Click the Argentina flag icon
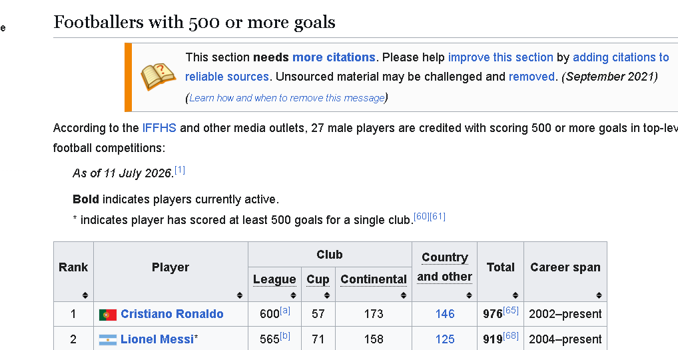Image resolution: width=678 pixels, height=350 pixels. click(108, 339)
